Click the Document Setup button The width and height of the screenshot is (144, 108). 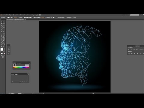pyautogui.click(x=61, y=17)
